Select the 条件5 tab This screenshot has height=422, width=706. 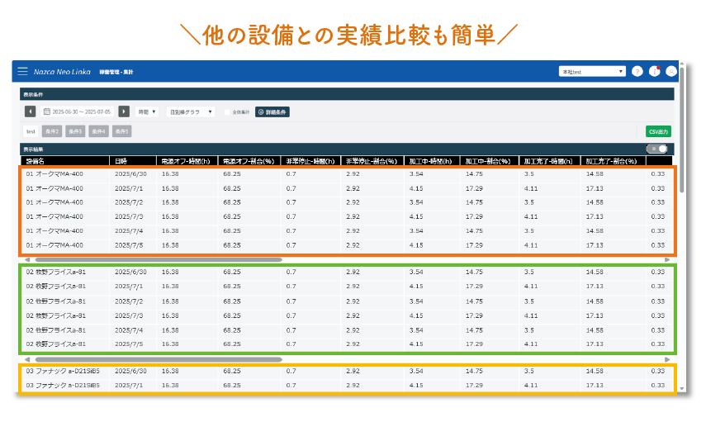pyautogui.click(x=121, y=131)
